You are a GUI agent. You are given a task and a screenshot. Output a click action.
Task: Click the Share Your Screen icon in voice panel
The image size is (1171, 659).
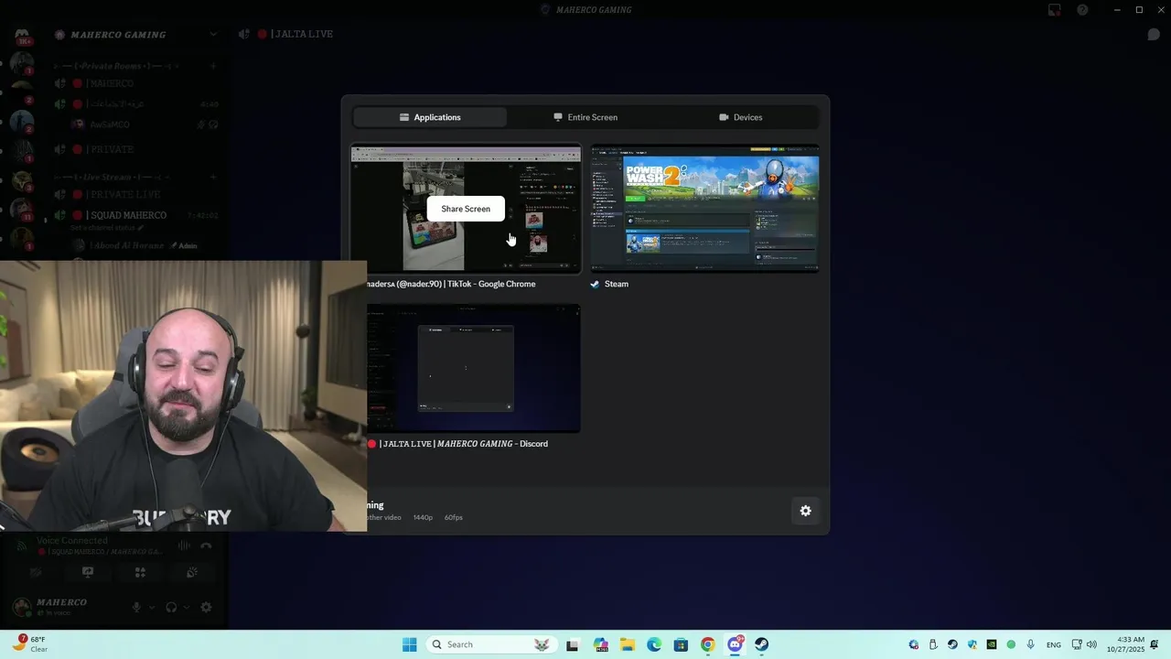tap(88, 572)
